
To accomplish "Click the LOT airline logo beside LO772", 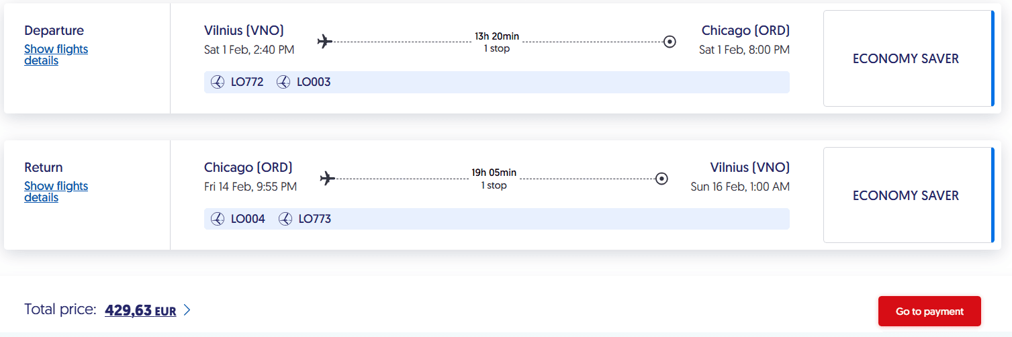I will click(217, 82).
